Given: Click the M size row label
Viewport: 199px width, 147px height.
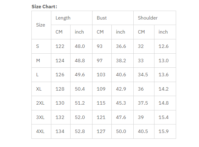Looking at the screenshot, I should (38, 60).
